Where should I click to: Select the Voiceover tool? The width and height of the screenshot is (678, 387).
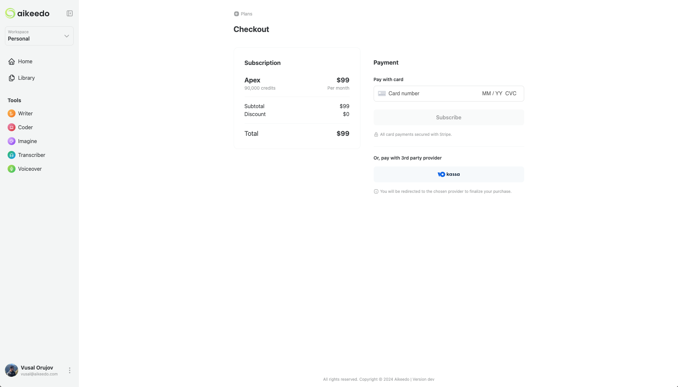click(30, 169)
